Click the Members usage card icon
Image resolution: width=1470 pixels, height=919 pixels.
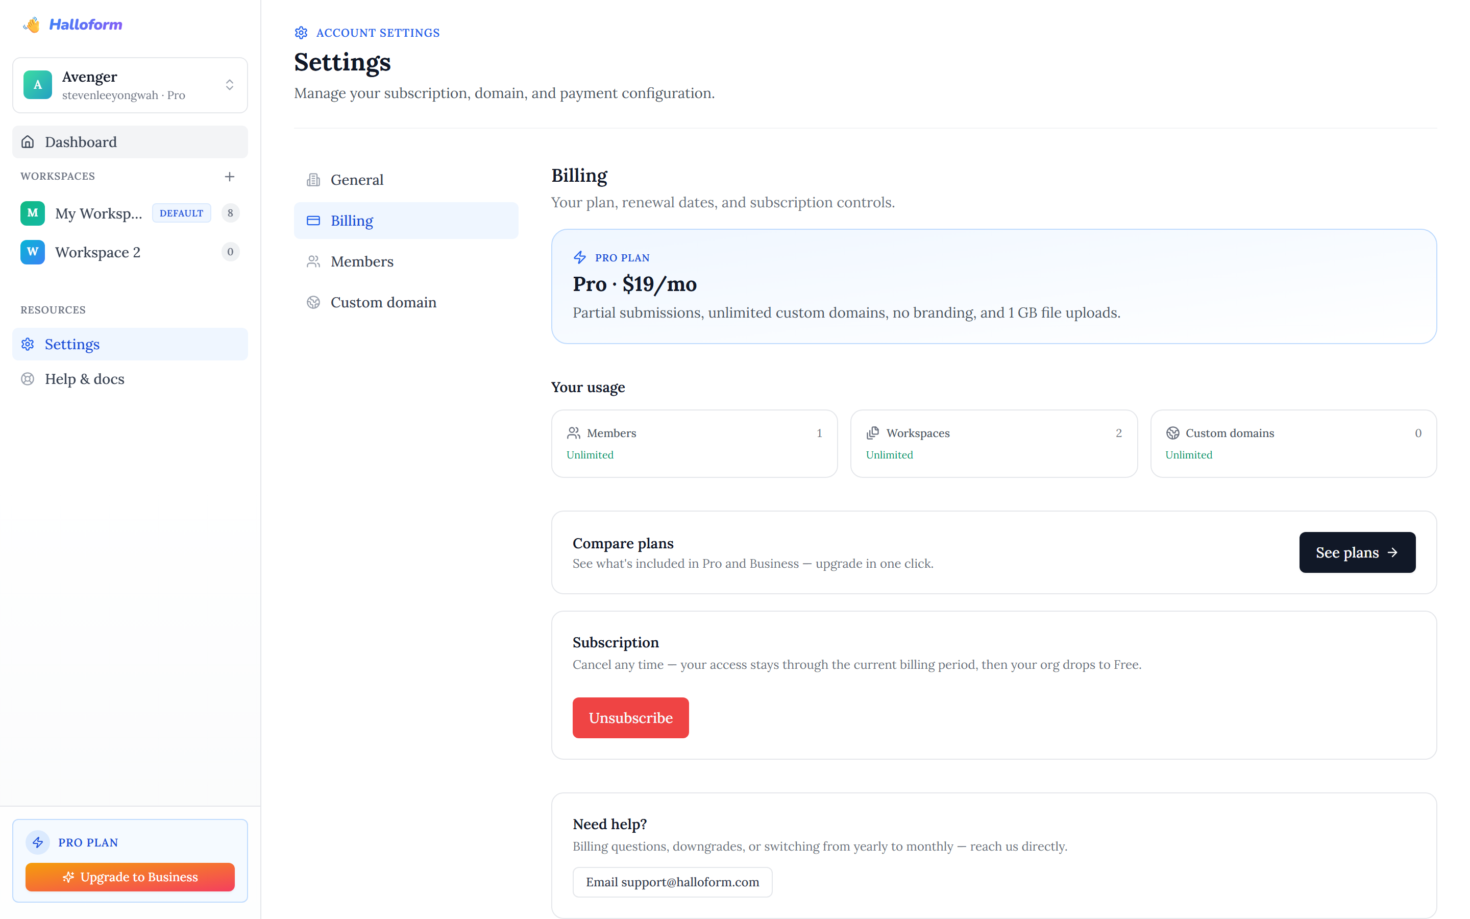573,433
